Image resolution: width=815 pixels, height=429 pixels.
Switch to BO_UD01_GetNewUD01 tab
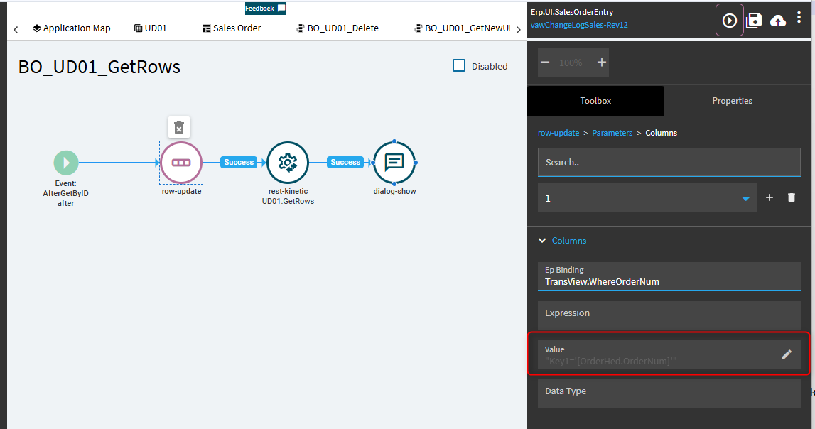click(462, 28)
